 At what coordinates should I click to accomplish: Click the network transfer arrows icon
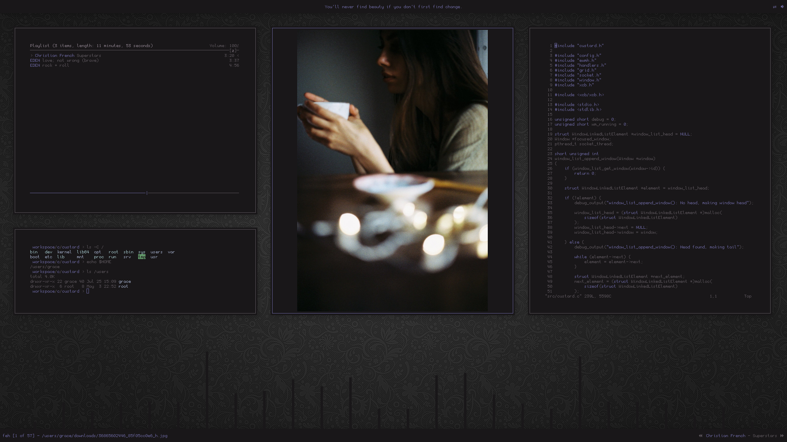pos(774,7)
